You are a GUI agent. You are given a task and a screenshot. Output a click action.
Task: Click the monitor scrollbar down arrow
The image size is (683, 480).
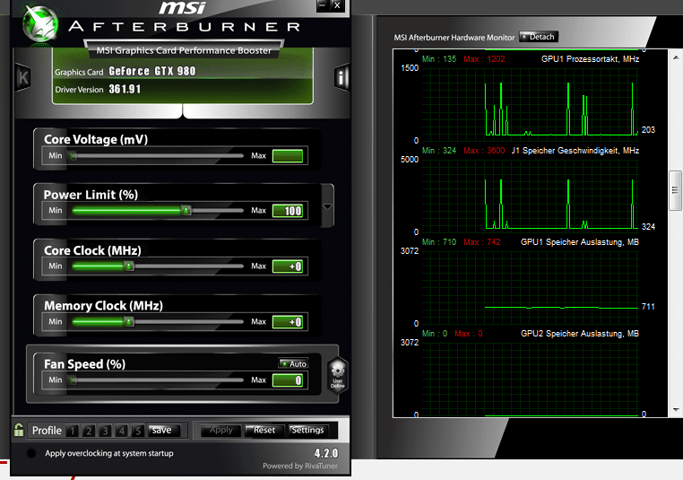676,410
